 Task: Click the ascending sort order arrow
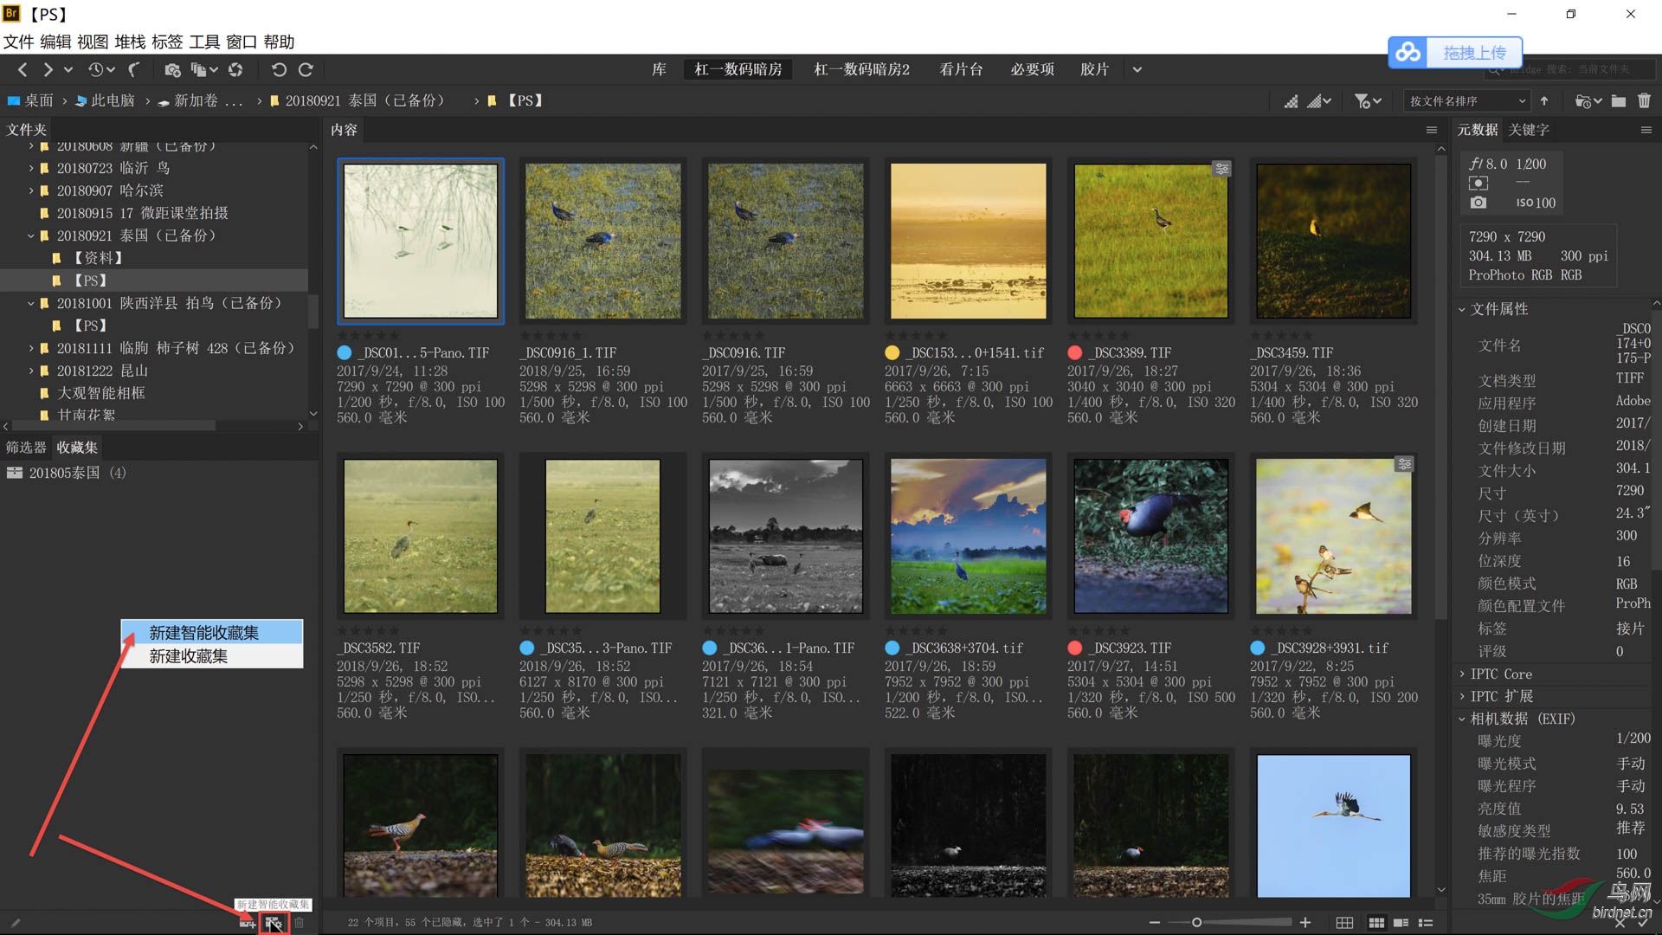[x=1544, y=101]
